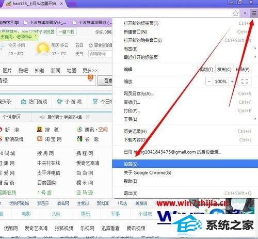Click the sunny weather icon for tomorrow
The image size is (258, 239).
(42, 49)
